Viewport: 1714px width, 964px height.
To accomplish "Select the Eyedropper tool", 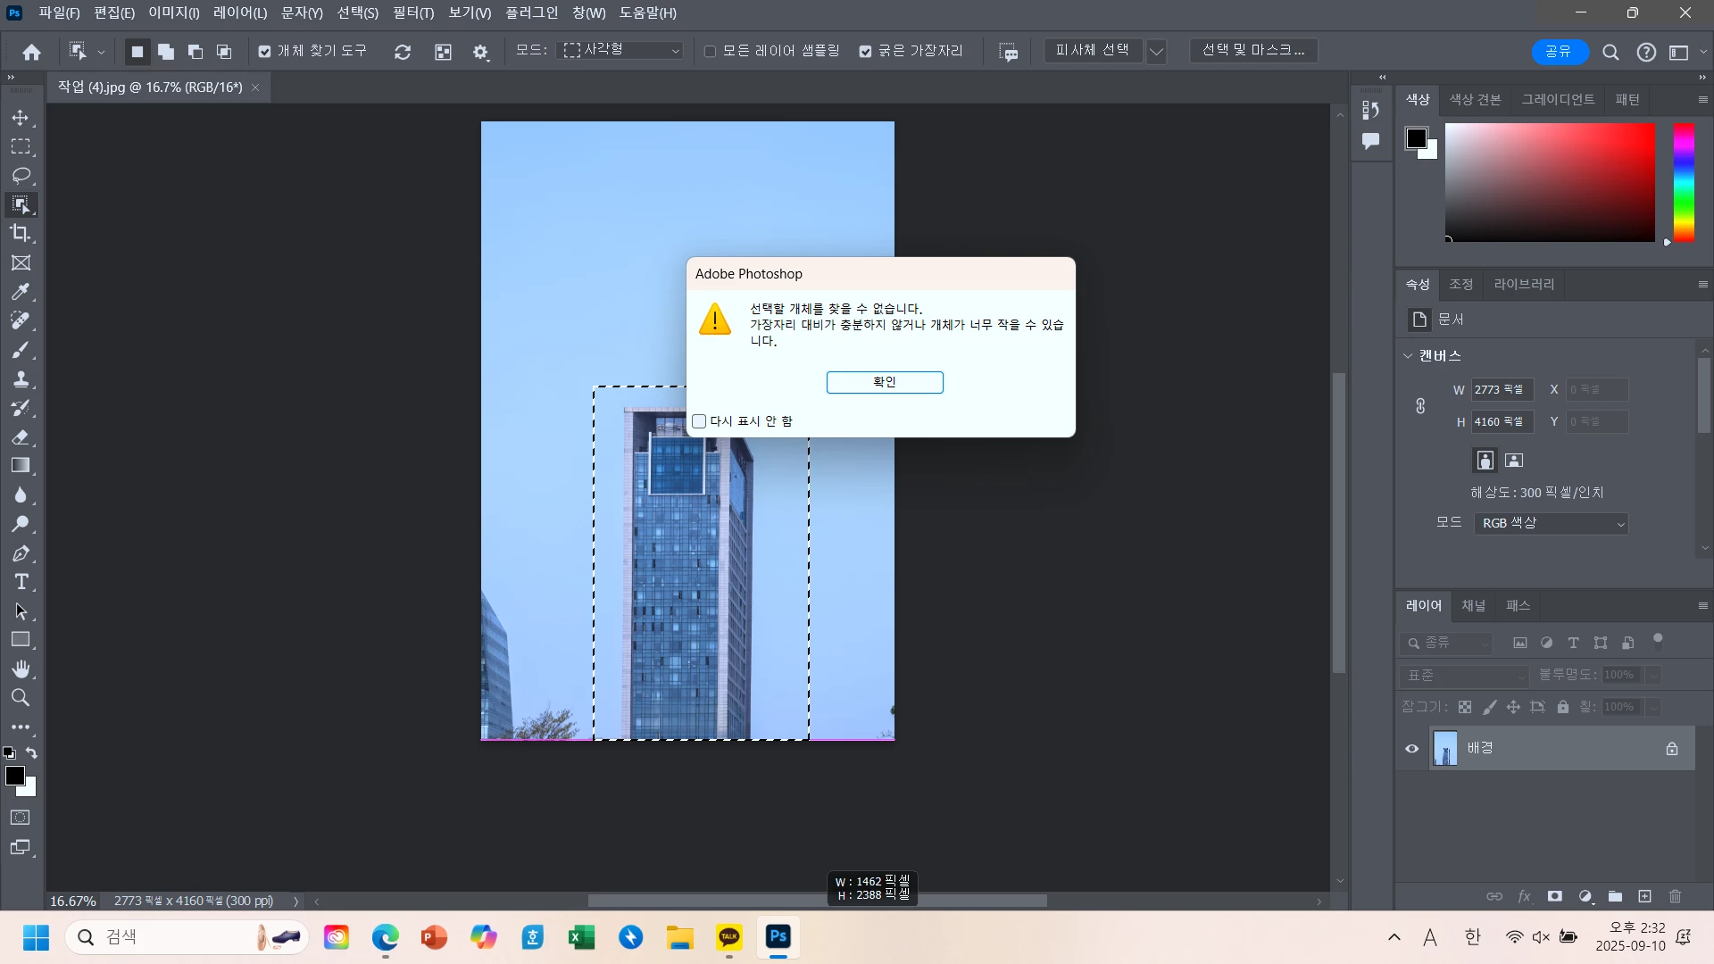I will tap(20, 292).
